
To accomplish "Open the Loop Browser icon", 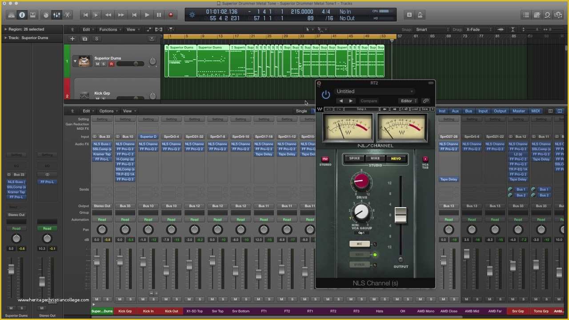I will 548,15.
